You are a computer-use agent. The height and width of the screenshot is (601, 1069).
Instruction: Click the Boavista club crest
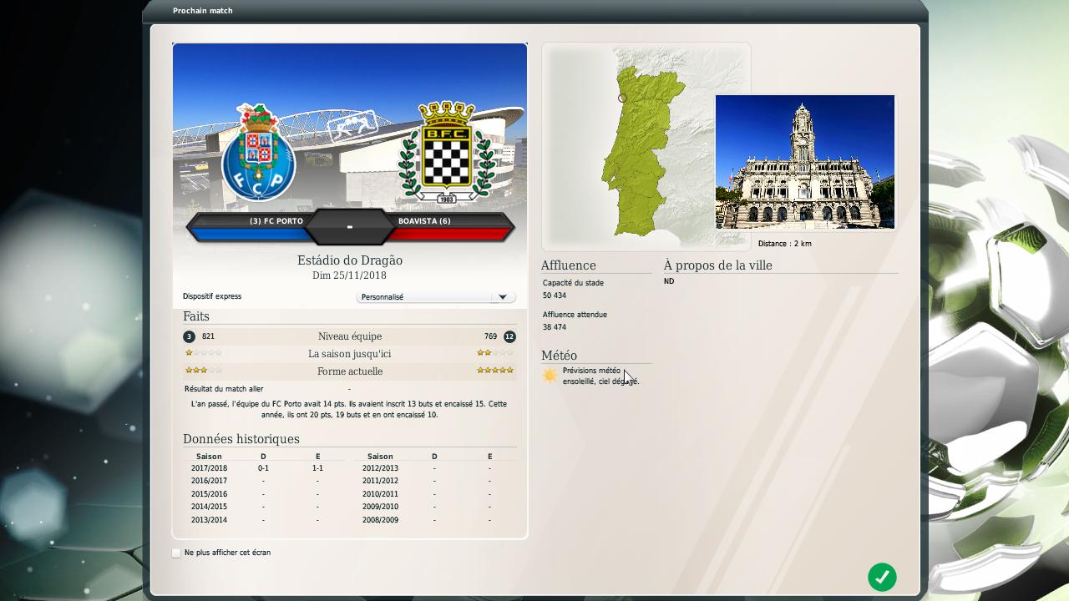pos(447,152)
